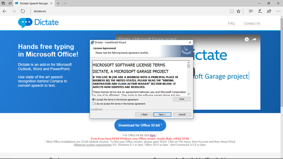Open Edge More actions ellipsis menu

pos(278,11)
